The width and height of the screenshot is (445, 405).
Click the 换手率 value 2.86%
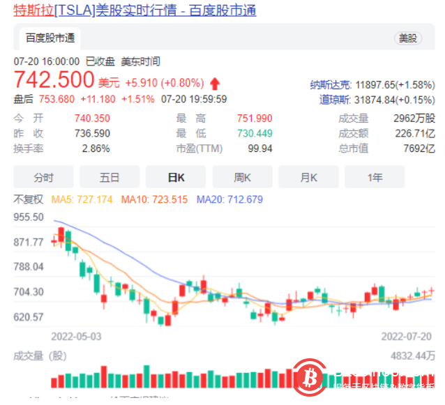pos(96,148)
